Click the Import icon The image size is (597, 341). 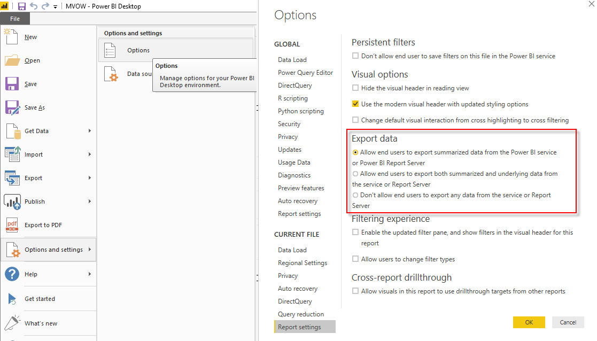[x=13, y=154]
